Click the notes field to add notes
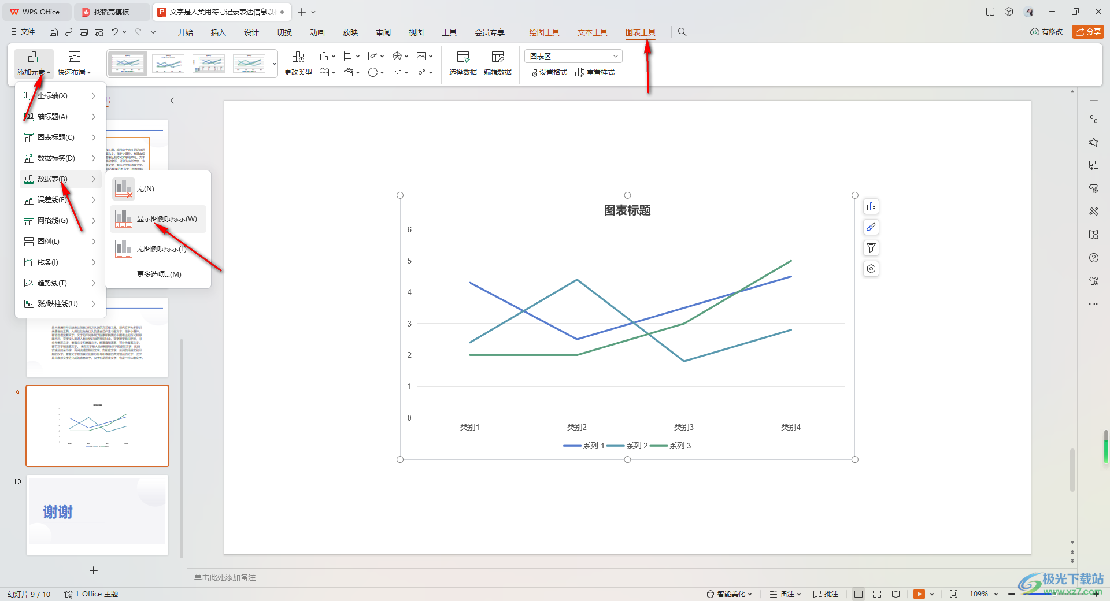This screenshot has height=601, width=1110. [225, 577]
